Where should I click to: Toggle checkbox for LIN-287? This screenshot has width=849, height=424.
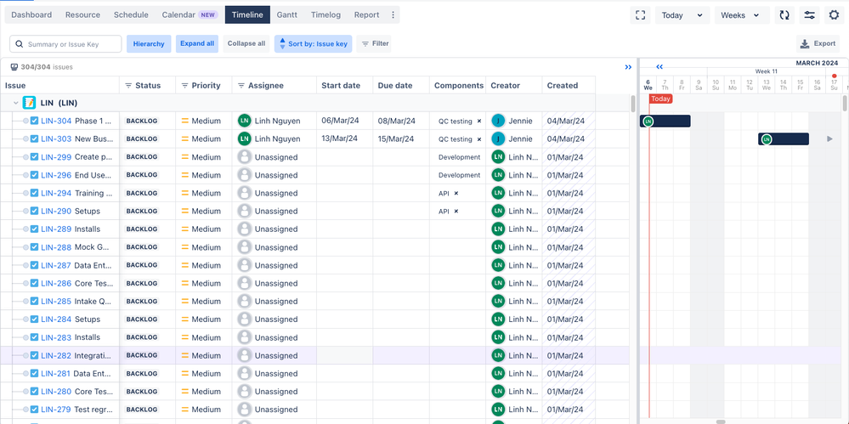coord(34,265)
